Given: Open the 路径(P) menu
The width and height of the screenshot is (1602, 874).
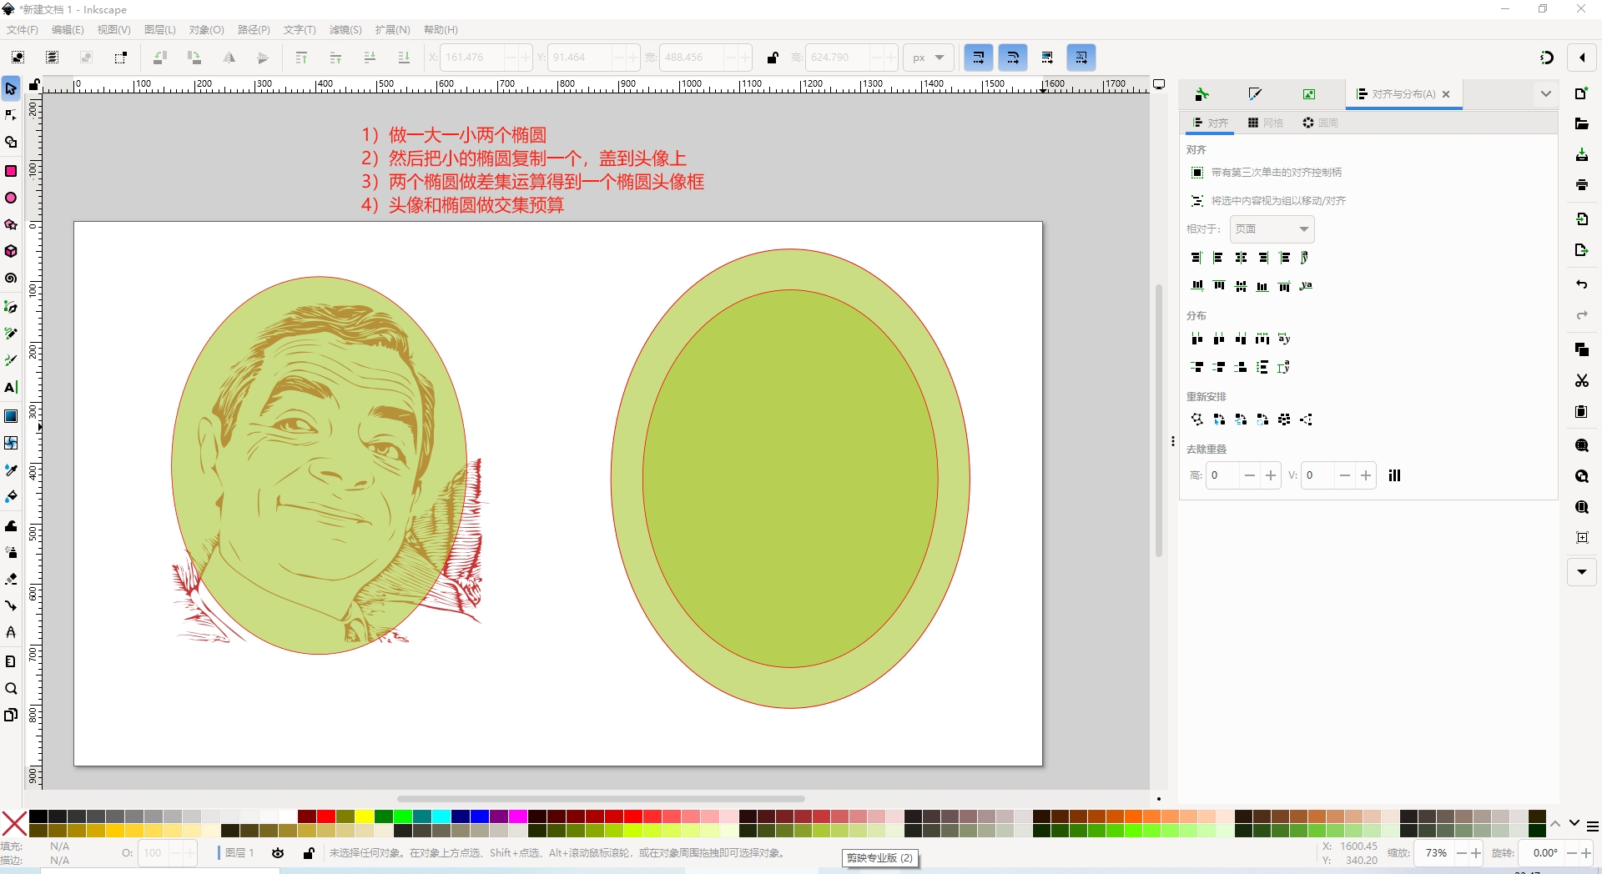Looking at the screenshot, I should click(254, 30).
